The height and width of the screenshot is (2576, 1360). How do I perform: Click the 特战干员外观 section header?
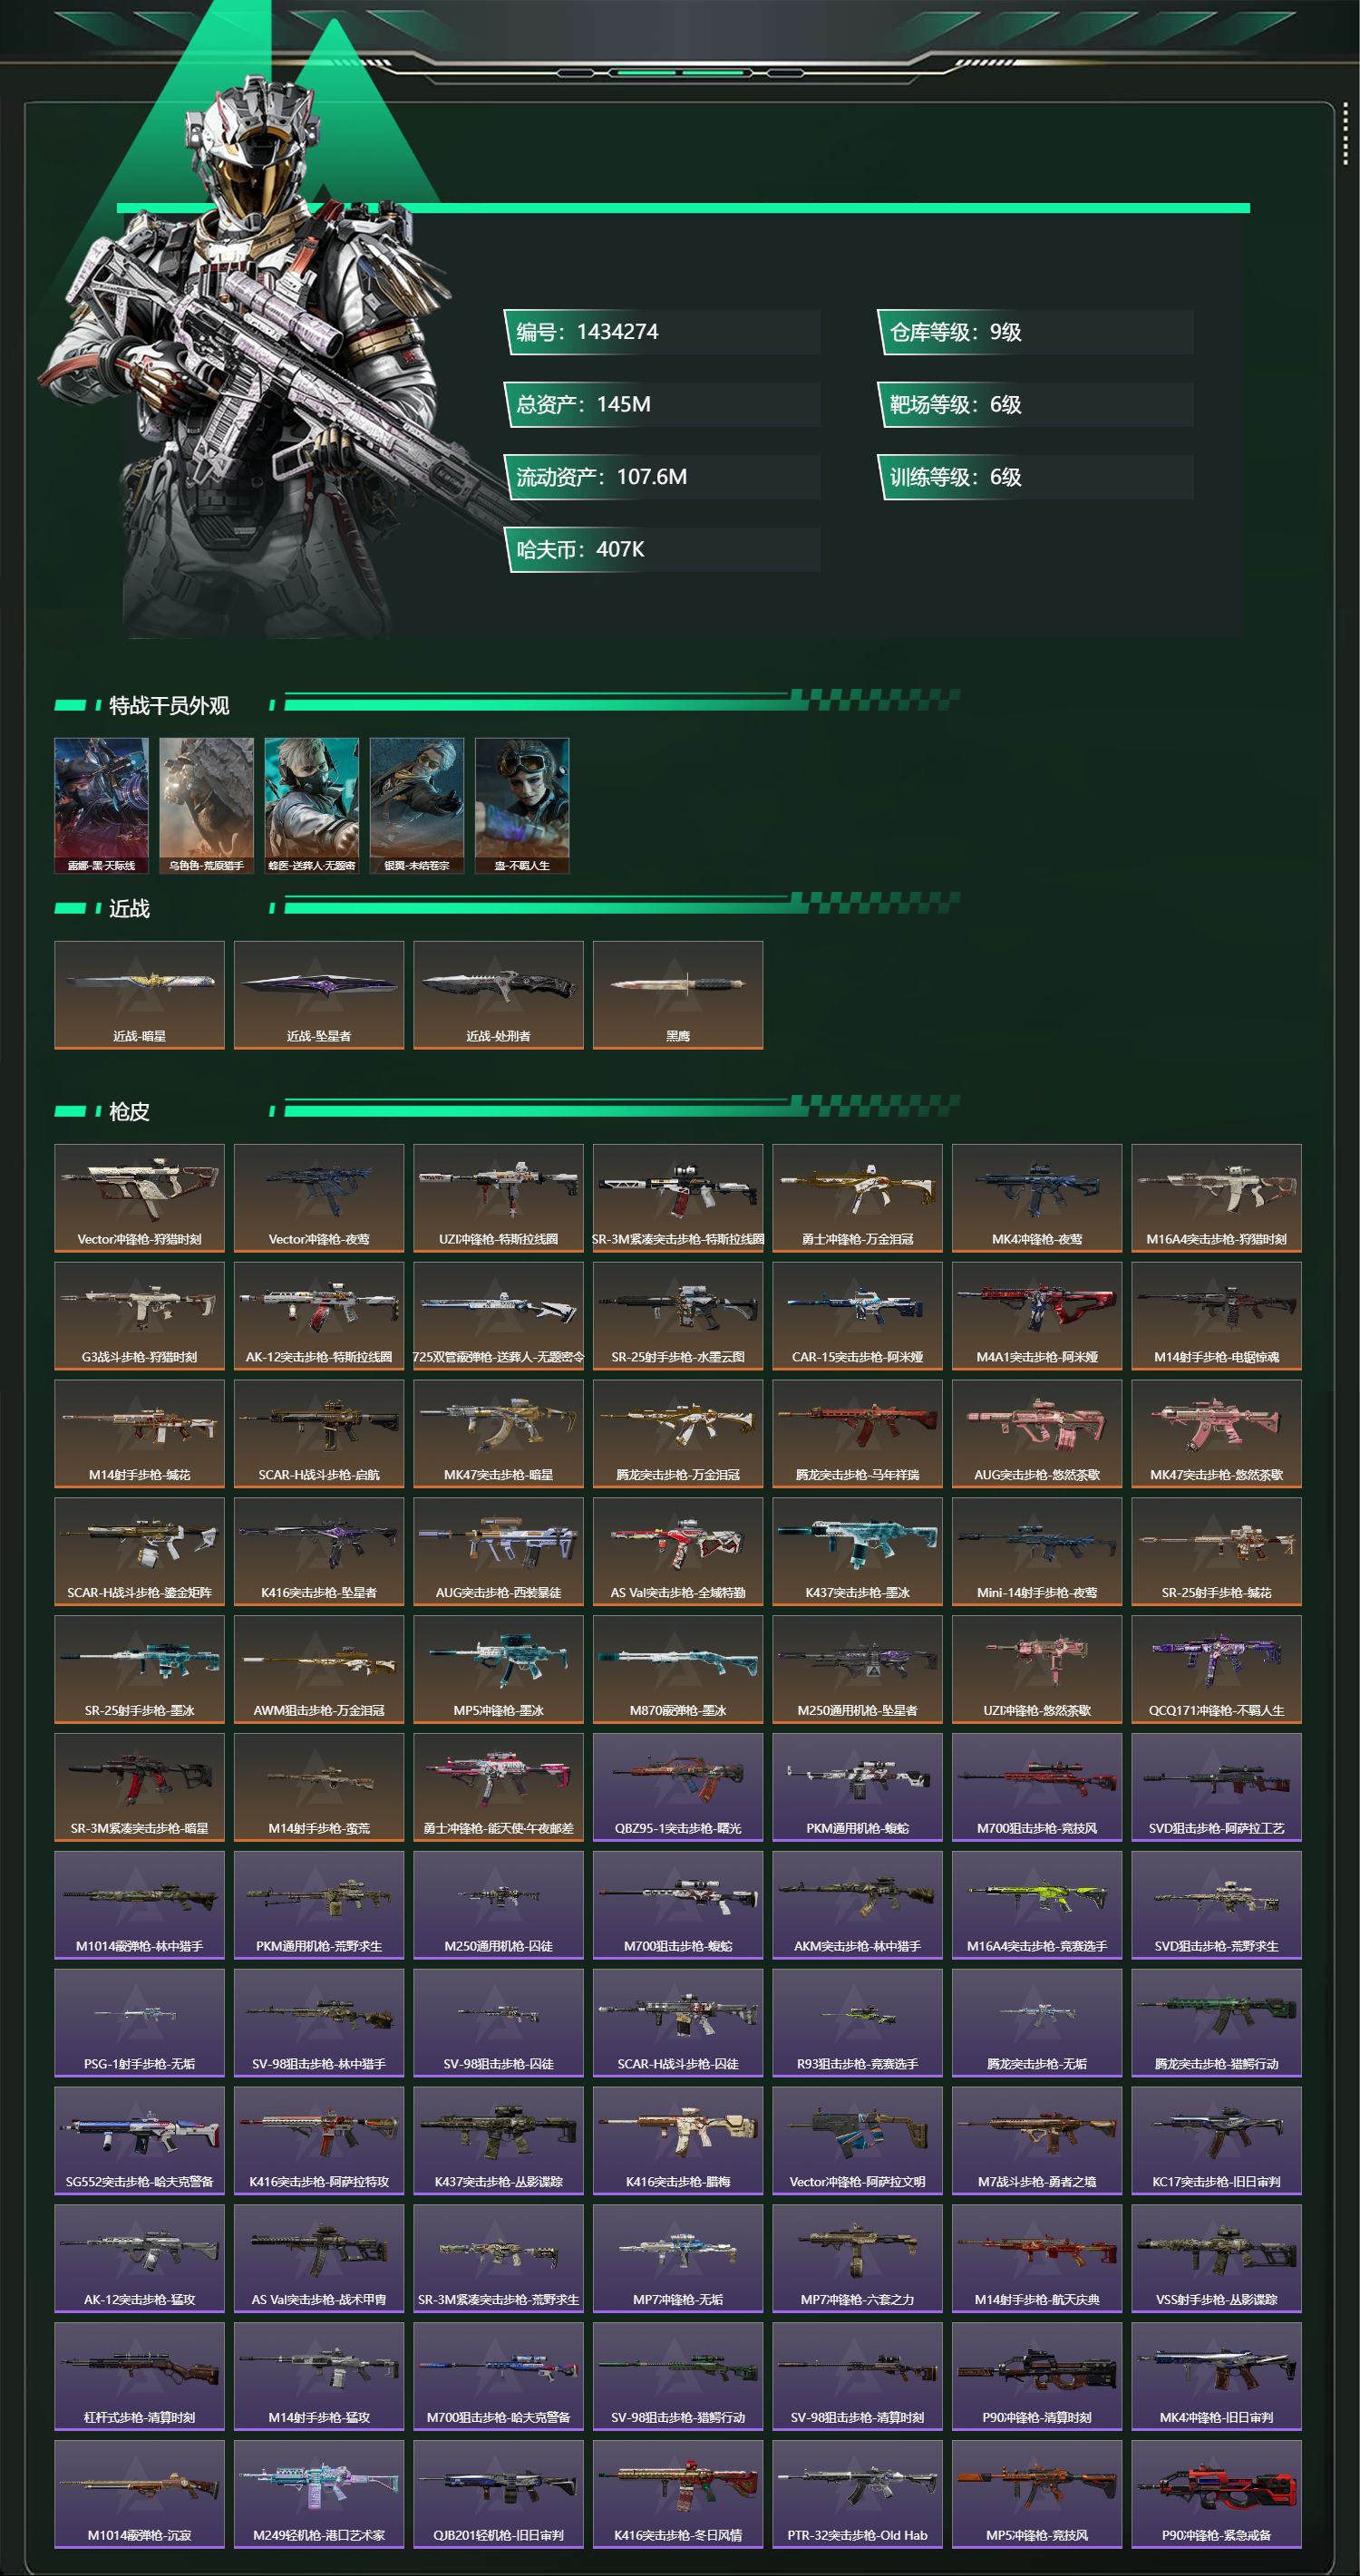pos(169,706)
